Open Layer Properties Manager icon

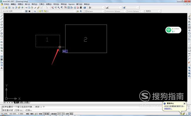35,11
